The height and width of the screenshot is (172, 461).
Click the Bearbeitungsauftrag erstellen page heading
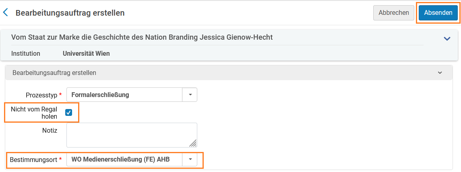pos(70,13)
